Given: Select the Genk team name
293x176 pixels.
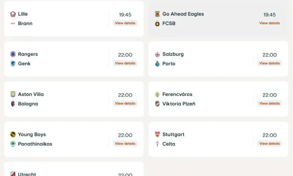Looking at the screenshot, I should coord(24,64).
